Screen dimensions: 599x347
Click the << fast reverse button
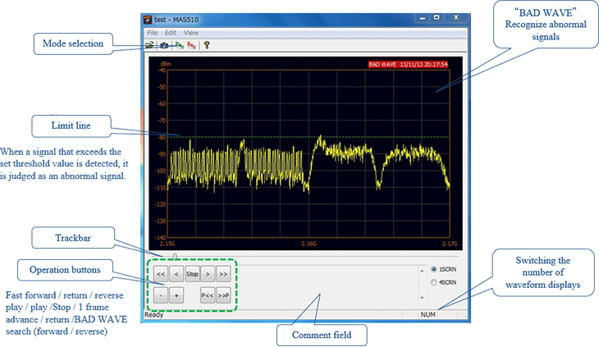161,274
